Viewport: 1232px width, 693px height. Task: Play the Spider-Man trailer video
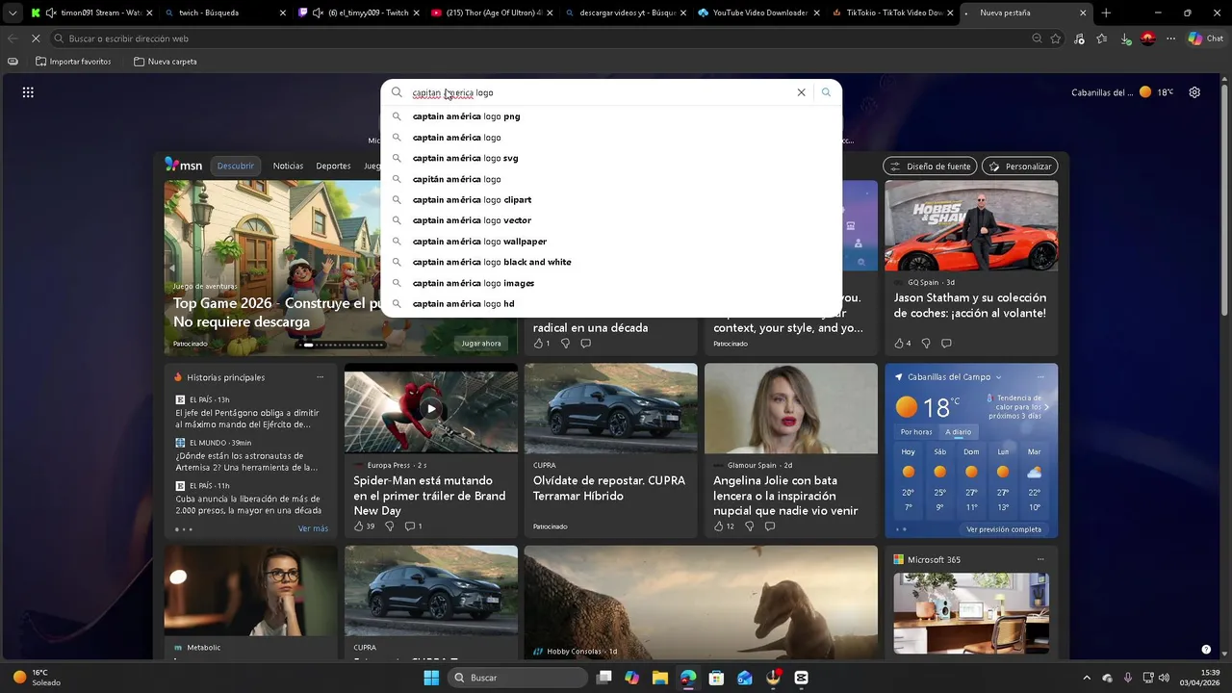pos(431,408)
